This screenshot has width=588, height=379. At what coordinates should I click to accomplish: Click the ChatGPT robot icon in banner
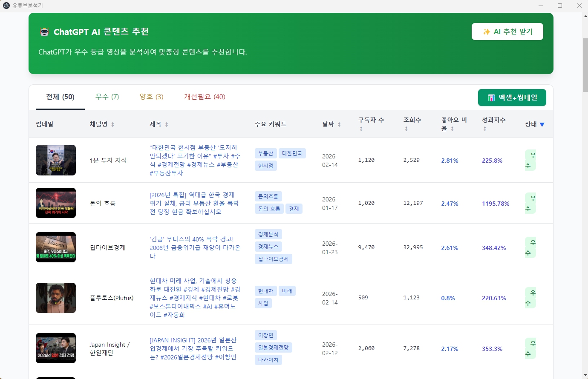point(44,32)
